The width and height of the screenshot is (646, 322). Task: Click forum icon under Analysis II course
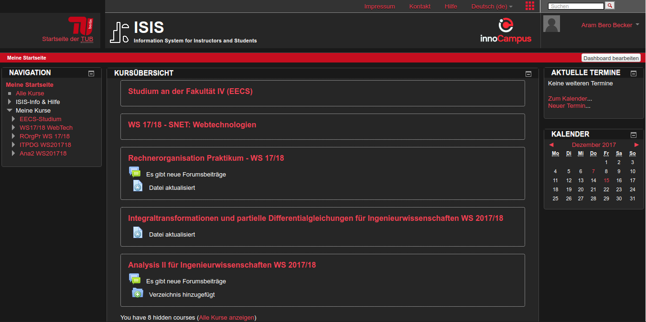coord(135,279)
